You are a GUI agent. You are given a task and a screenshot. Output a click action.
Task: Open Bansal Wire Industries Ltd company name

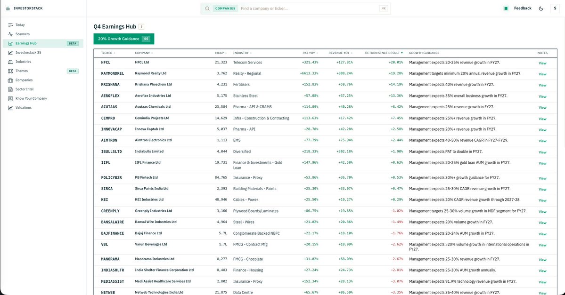point(156,222)
